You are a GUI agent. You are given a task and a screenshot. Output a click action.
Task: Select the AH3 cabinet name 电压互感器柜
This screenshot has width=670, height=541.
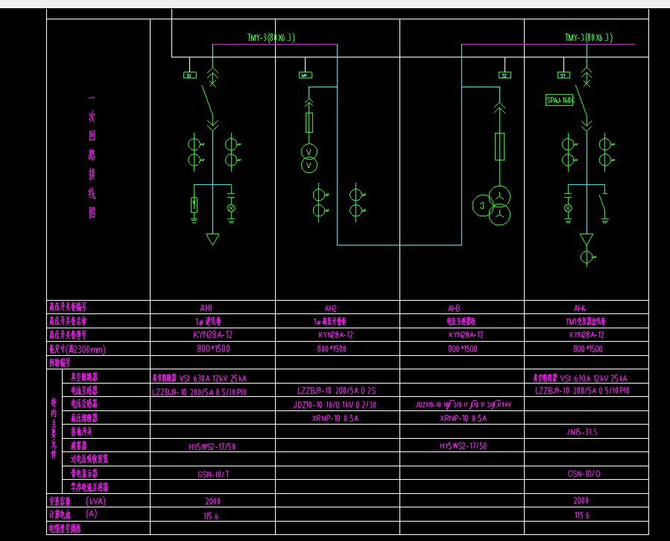[461, 321]
